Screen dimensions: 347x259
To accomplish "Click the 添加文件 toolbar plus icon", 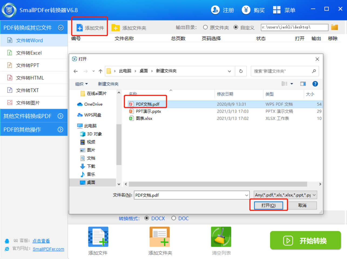I will 80,28.
